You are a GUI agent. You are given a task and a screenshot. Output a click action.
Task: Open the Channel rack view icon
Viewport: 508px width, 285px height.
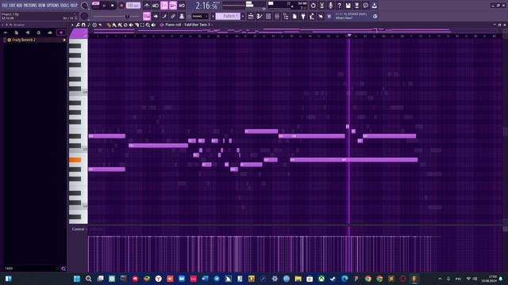click(268, 16)
